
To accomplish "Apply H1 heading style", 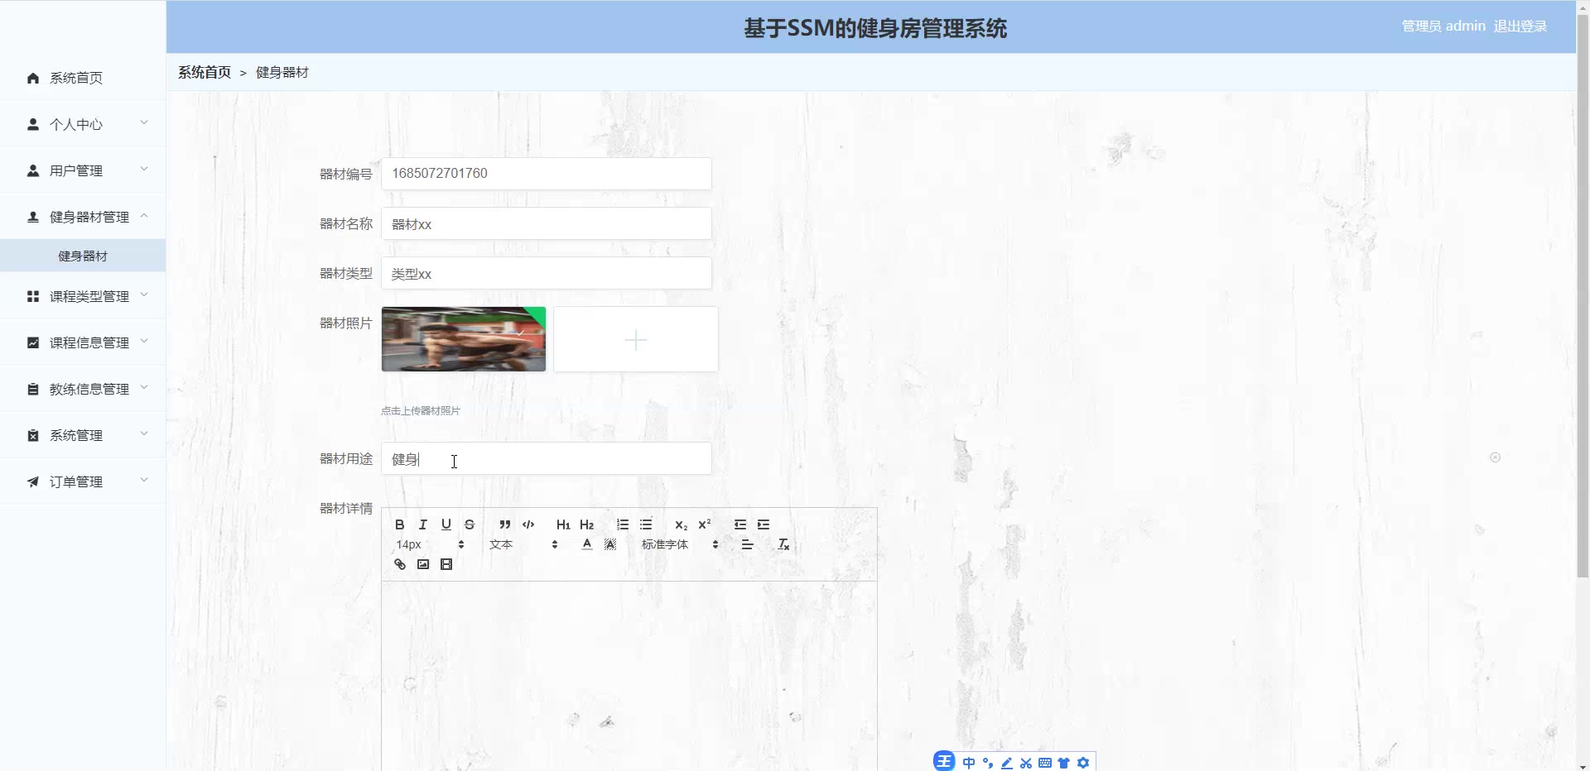I will tap(563, 524).
